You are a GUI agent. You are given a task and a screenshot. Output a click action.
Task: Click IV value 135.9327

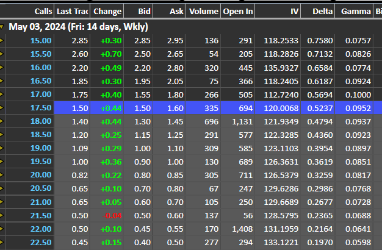tap(281, 68)
